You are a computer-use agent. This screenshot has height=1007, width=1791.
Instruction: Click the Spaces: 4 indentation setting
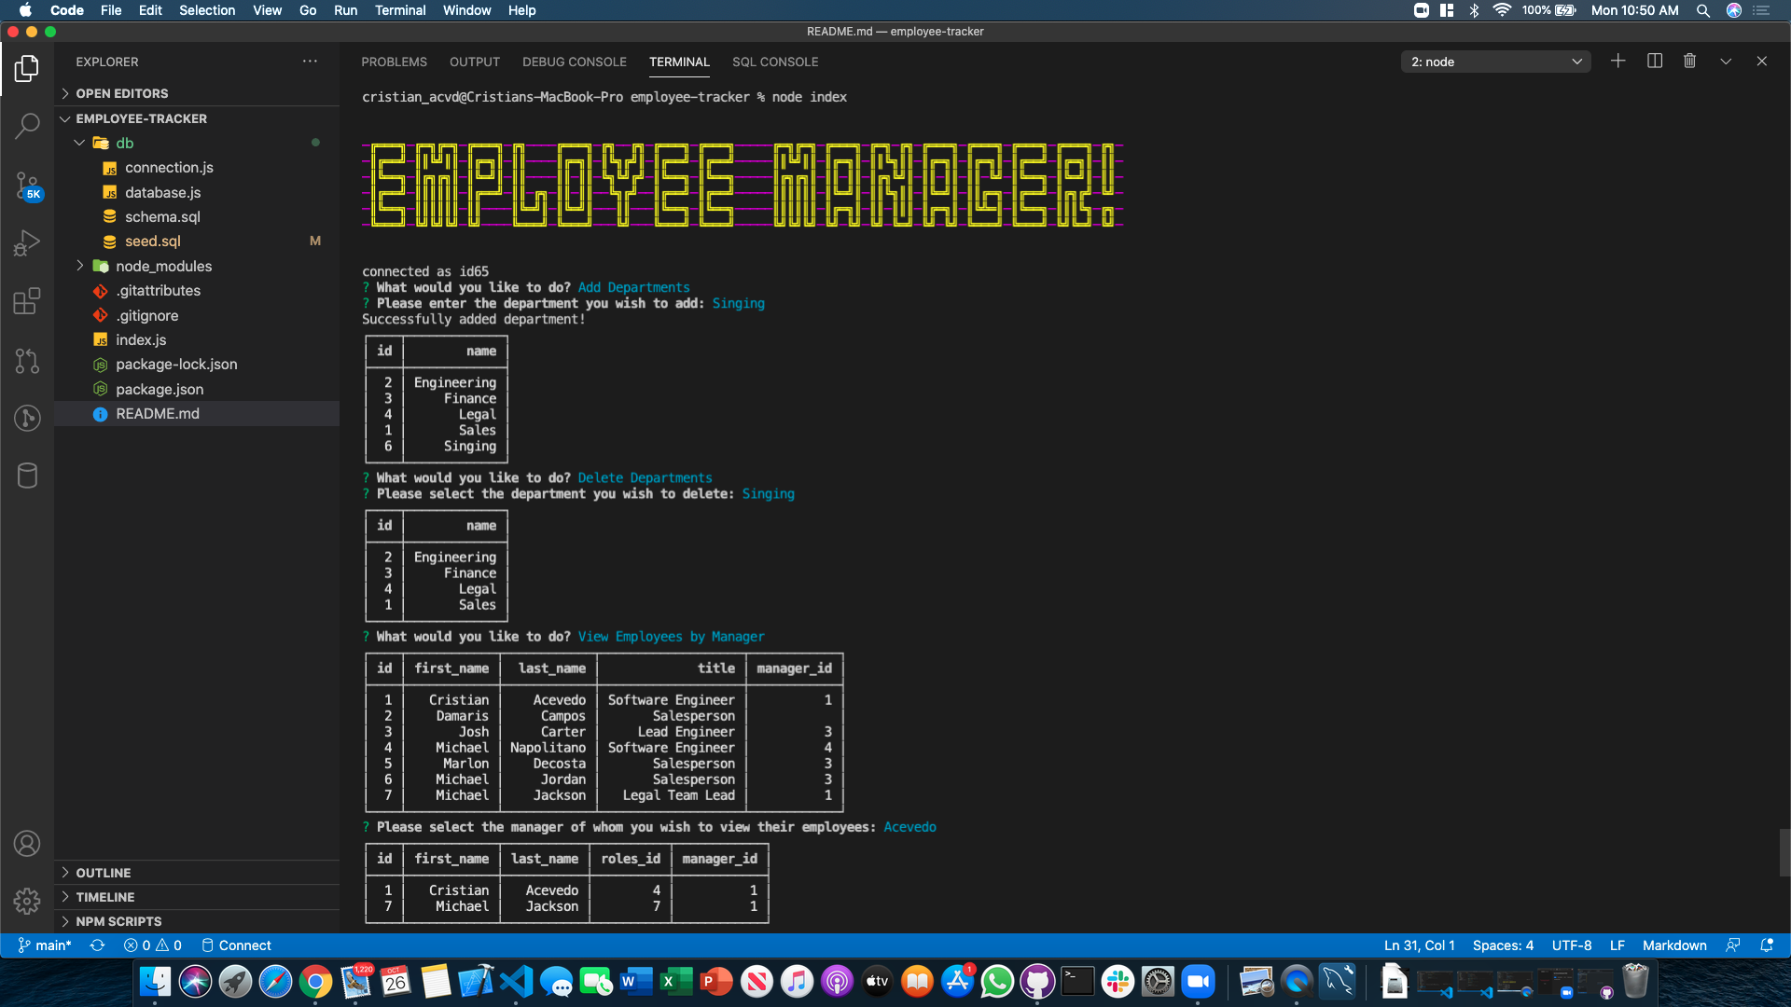(1503, 945)
